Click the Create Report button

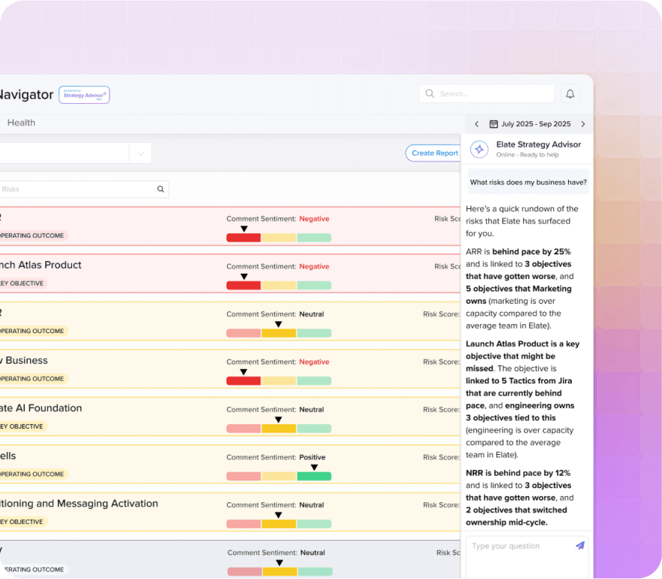[x=434, y=153]
